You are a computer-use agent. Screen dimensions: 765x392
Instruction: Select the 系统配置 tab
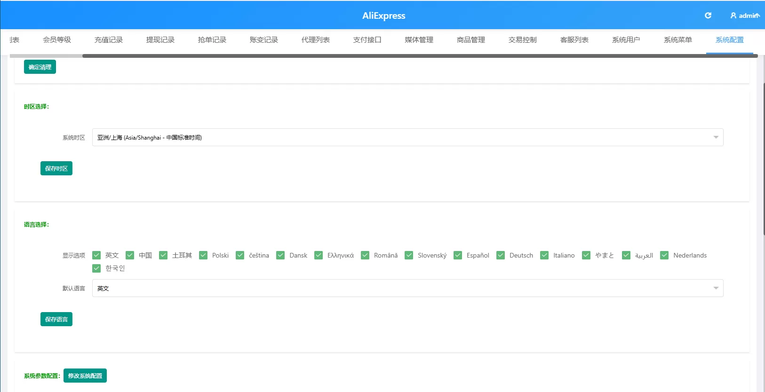tap(730, 40)
